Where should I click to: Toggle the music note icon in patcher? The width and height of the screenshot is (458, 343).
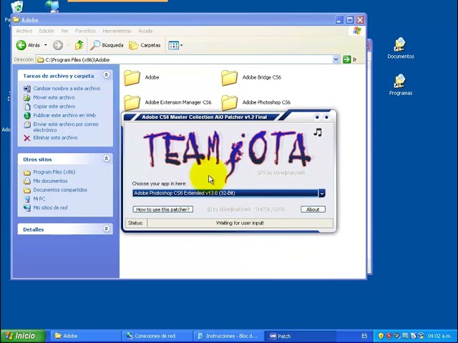point(318,132)
